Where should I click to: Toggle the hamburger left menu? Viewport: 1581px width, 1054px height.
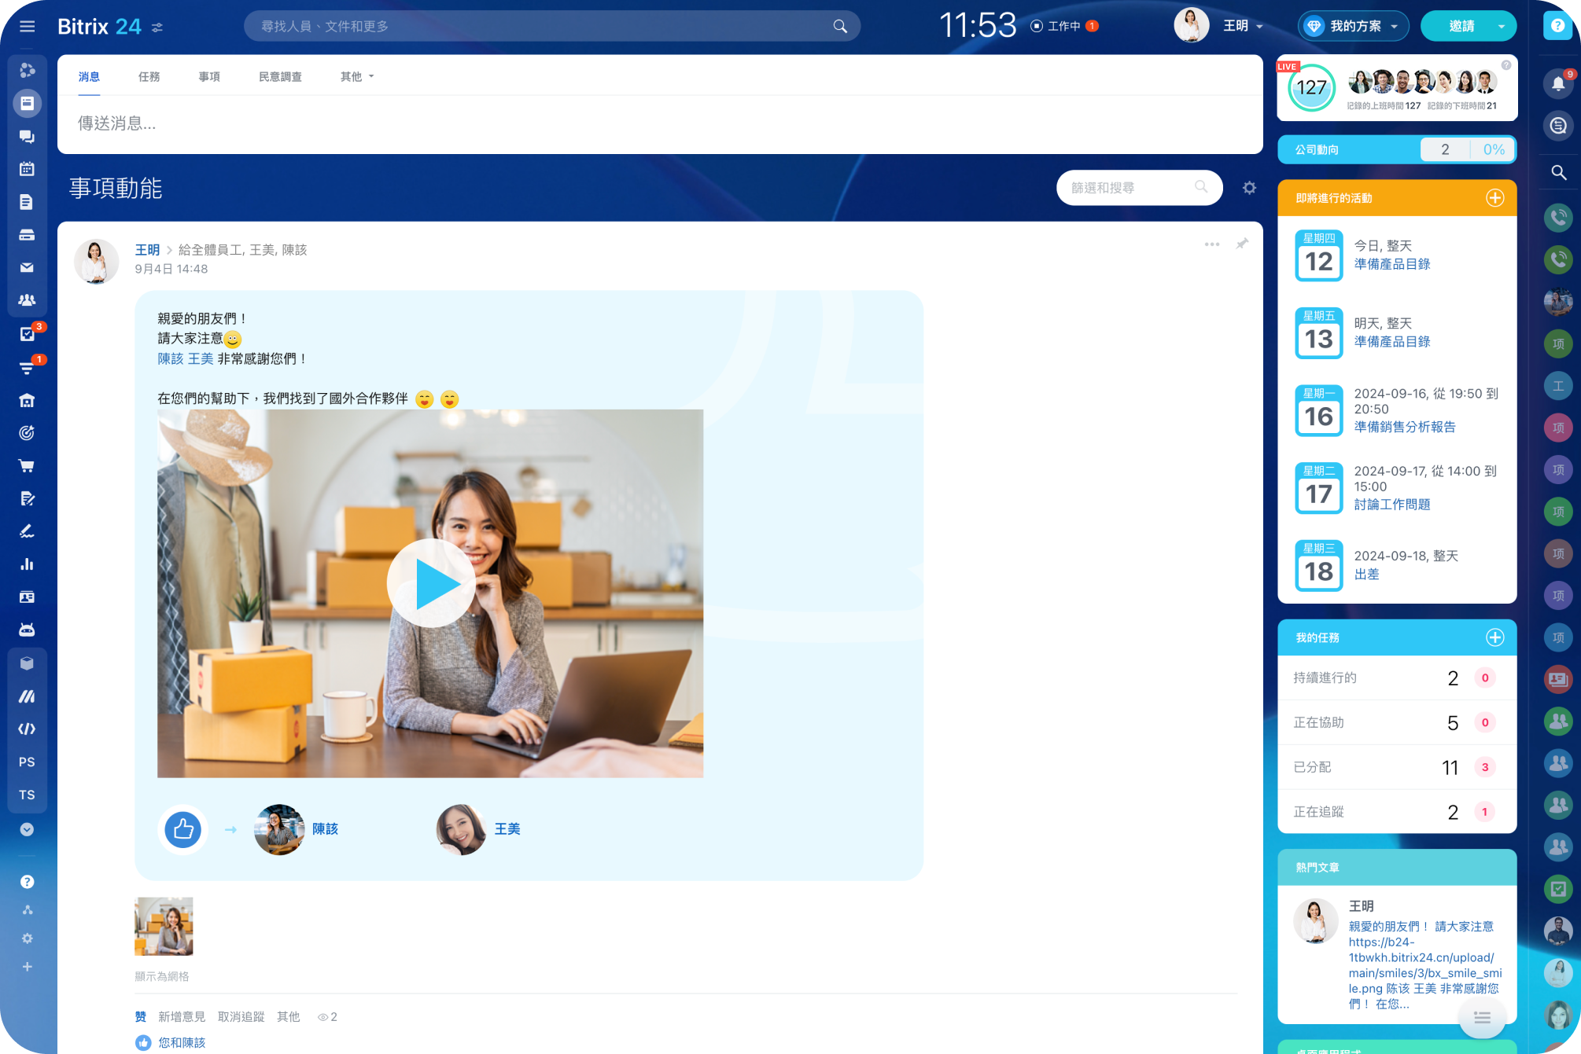28,26
